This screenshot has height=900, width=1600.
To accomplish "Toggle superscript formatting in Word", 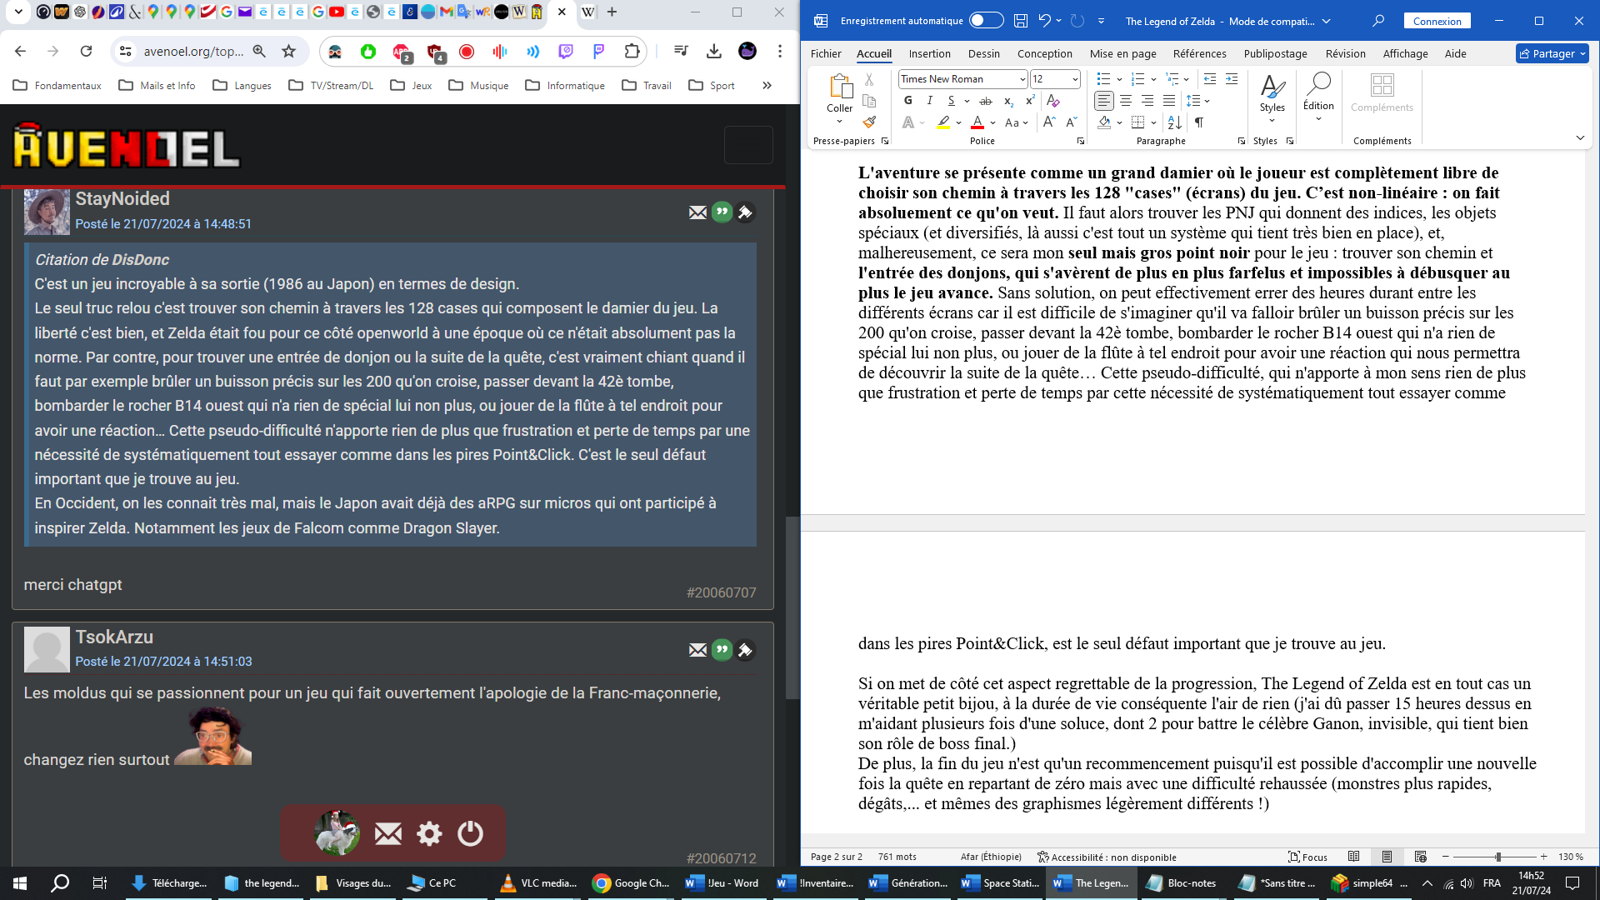I will (x=1030, y=101).
